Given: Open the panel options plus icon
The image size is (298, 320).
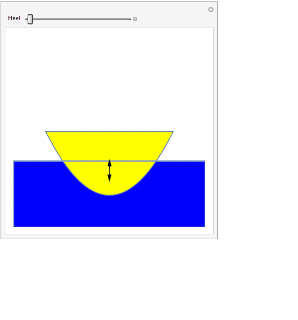Looking at the screenshot, I should [211, 10].
